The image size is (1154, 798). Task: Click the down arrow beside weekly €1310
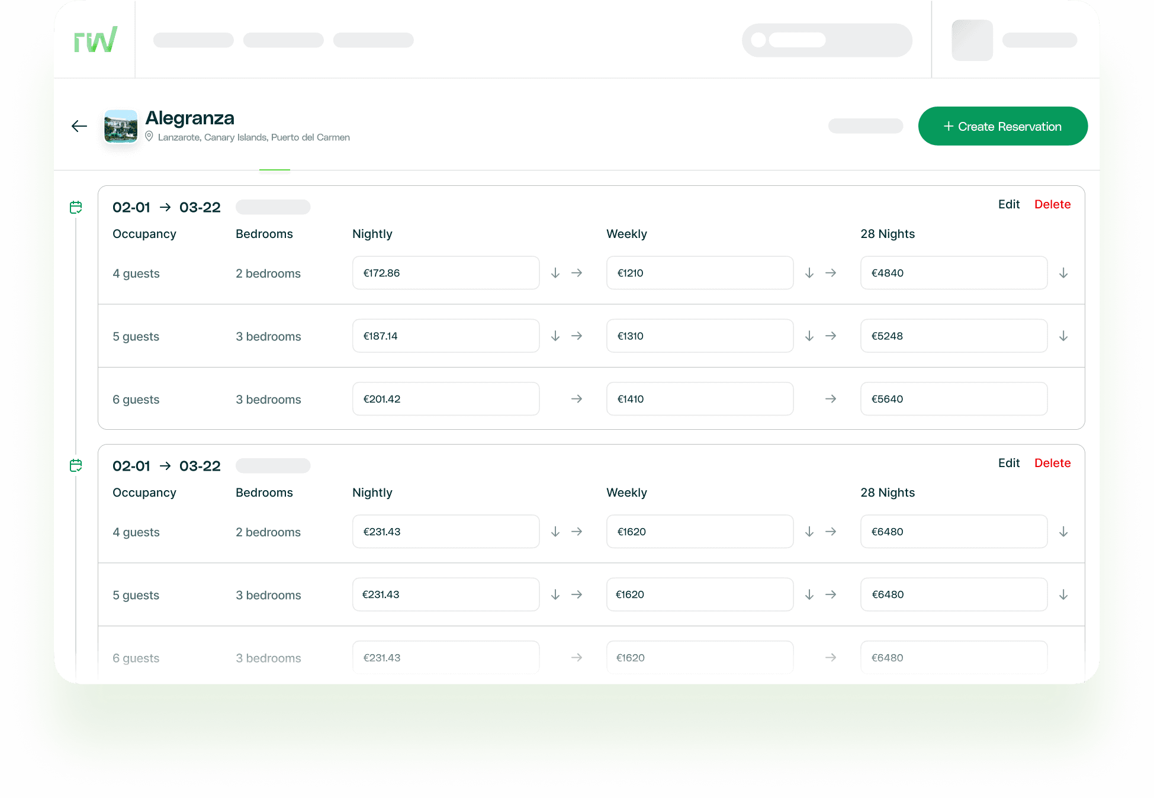click(x=809, y=336)
